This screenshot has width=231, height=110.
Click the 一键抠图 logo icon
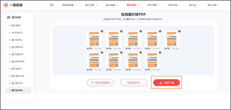coord(6,5)
